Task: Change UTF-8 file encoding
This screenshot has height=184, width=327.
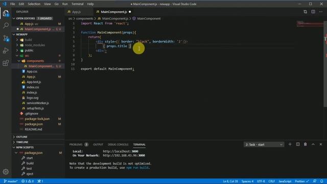Action: point(261,181)
